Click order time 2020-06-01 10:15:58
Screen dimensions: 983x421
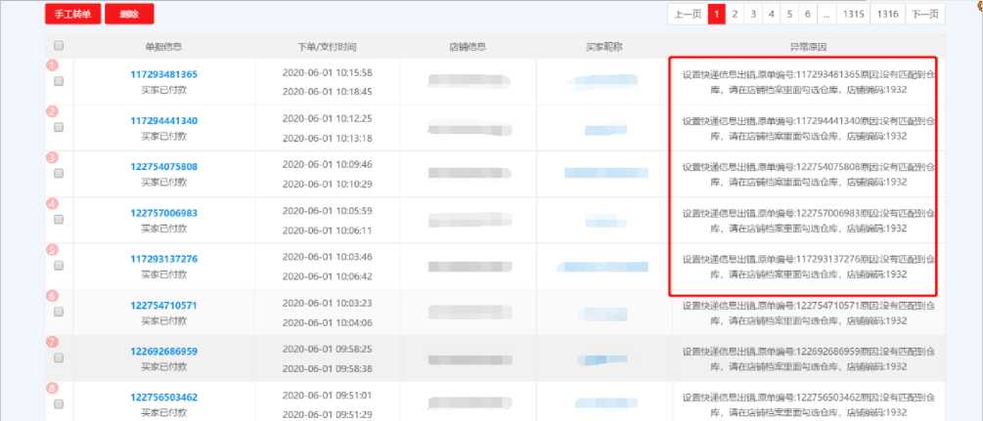click(328, 72)
